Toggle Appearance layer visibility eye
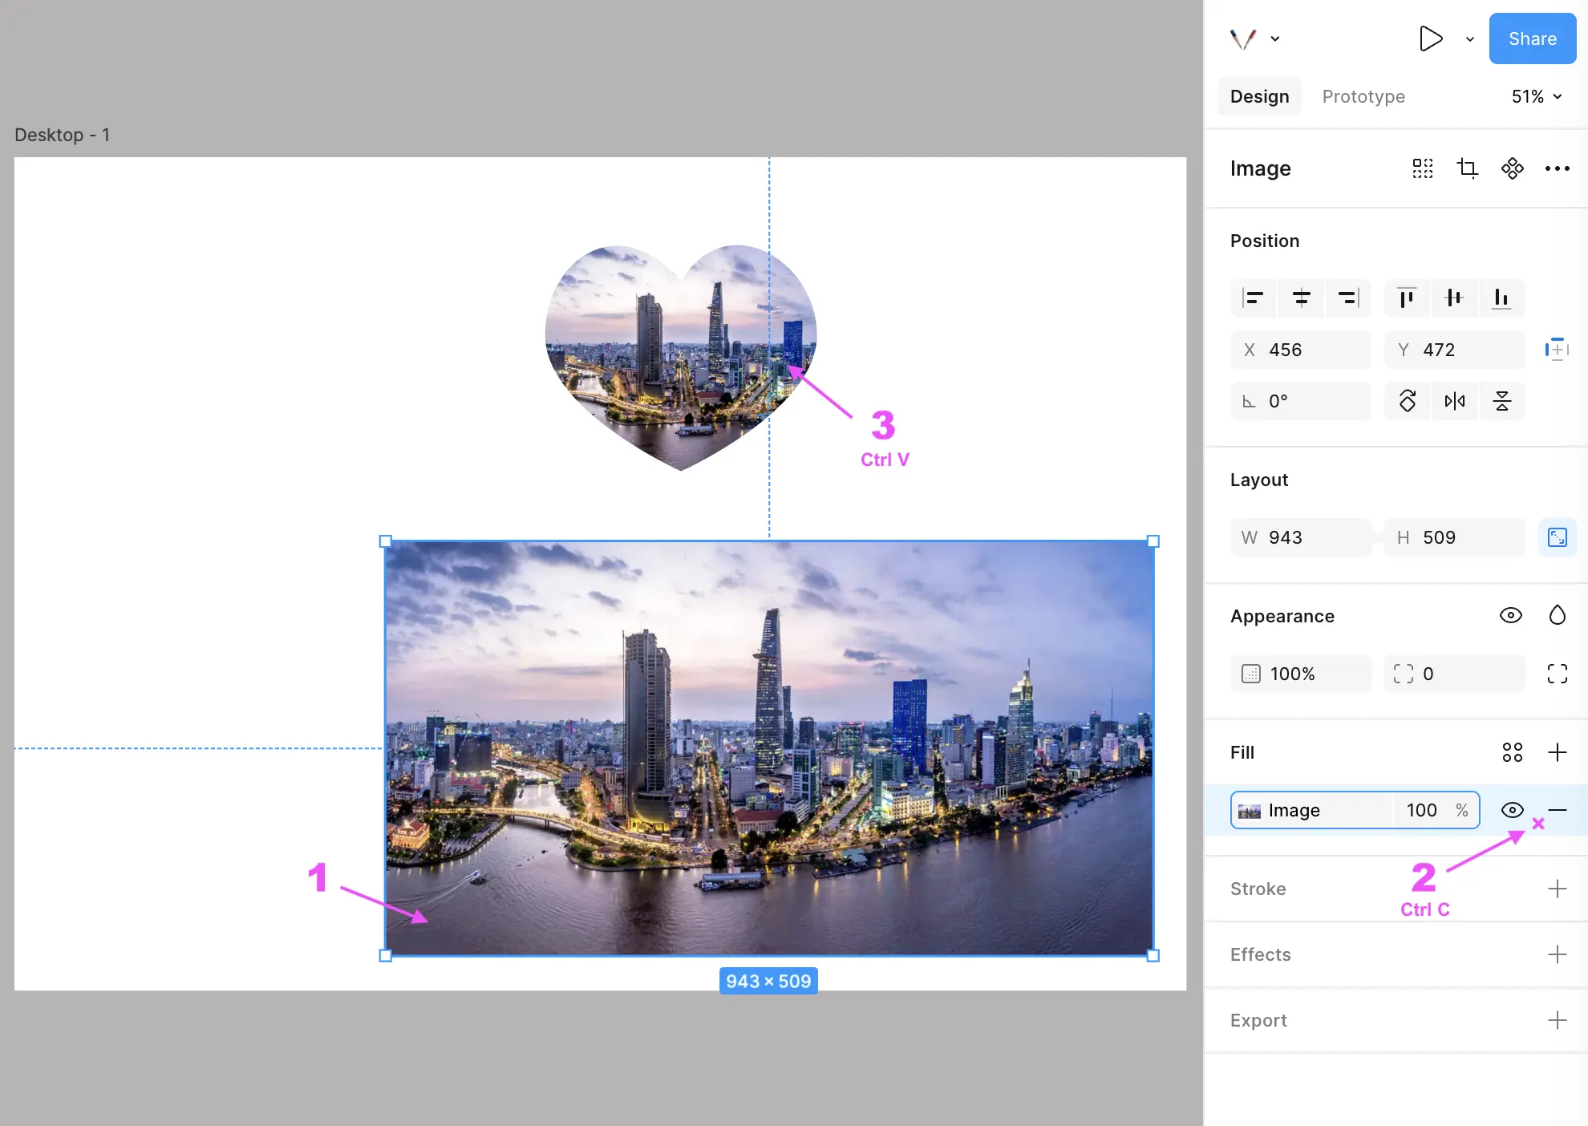The image size is (1588, 1126). click(1510, 616)
